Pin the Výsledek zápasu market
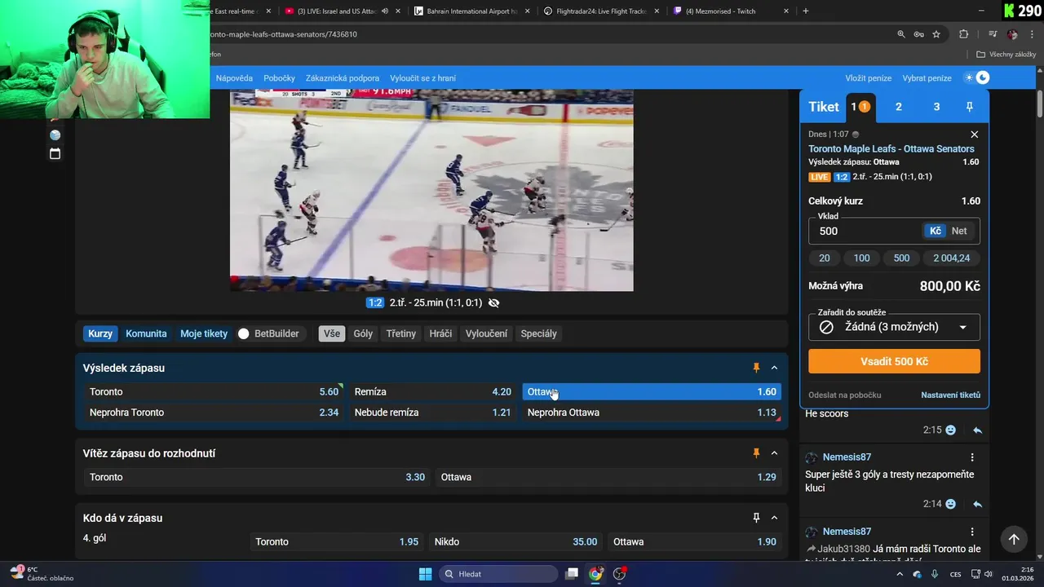The width and height of the screenshot is (1044, 587). click(756, 368)
